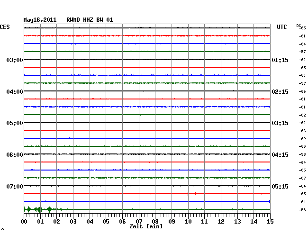The height and width of the screenshot is (234, 308).
Task: Click minute 07 on the time axis
Action: (139, 221)
